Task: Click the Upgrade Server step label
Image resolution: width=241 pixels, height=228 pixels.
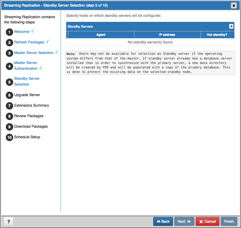Action: (27, 95)
